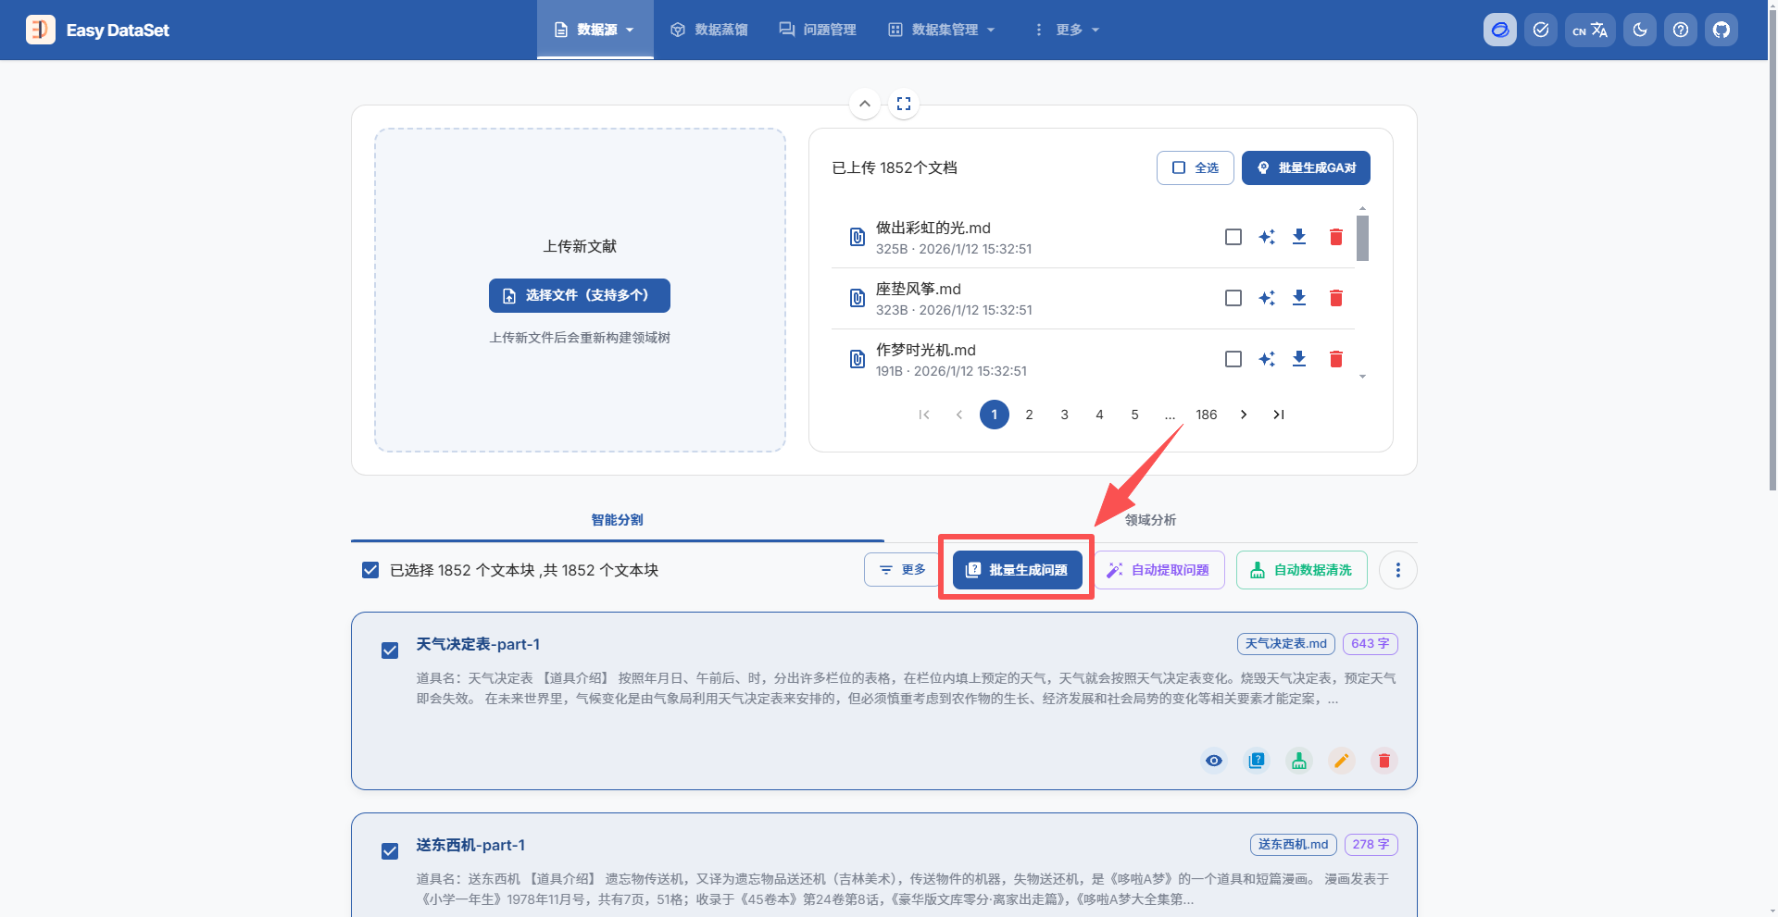Image resolution: width=1778 pixels, height=917 pixels.
Task: Click the Easy DataSet logo icon
Action: point(40,30)
